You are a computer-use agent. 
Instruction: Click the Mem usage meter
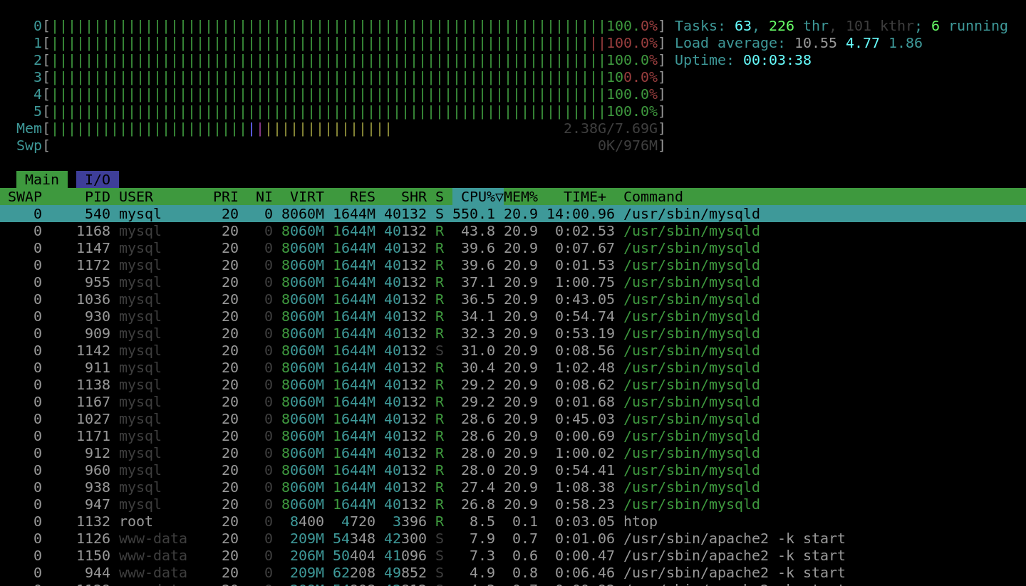pos(341,128)
